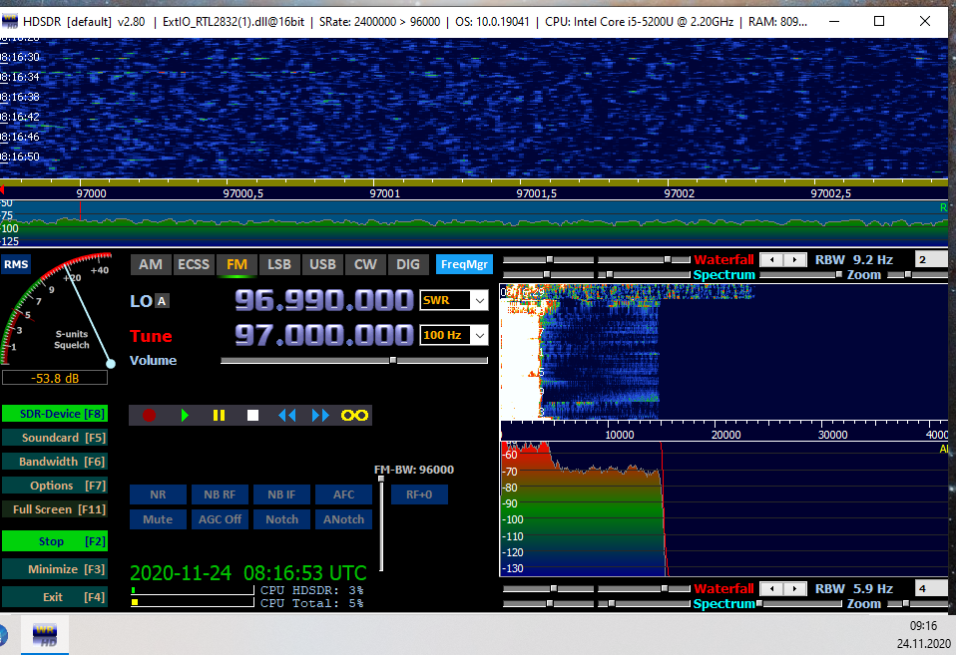Viewport: 956px width, 655px height.
Task: Toggle AGC Off button
Action: pos(220,519)
